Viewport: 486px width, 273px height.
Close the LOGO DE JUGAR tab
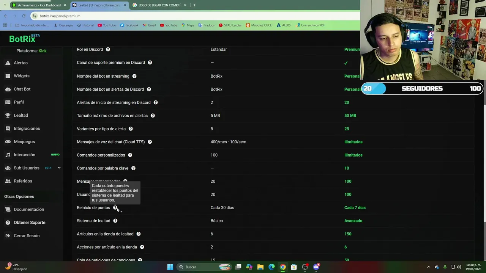(185, 5)
